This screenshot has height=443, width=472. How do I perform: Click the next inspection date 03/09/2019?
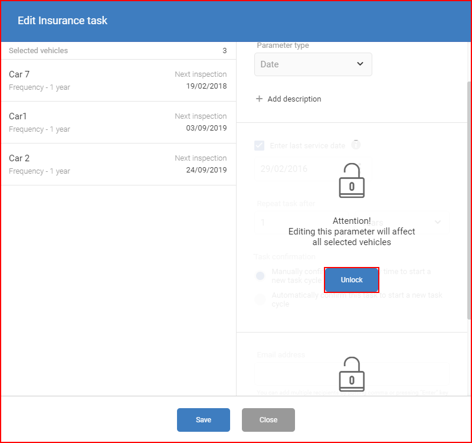click(206, 128)
